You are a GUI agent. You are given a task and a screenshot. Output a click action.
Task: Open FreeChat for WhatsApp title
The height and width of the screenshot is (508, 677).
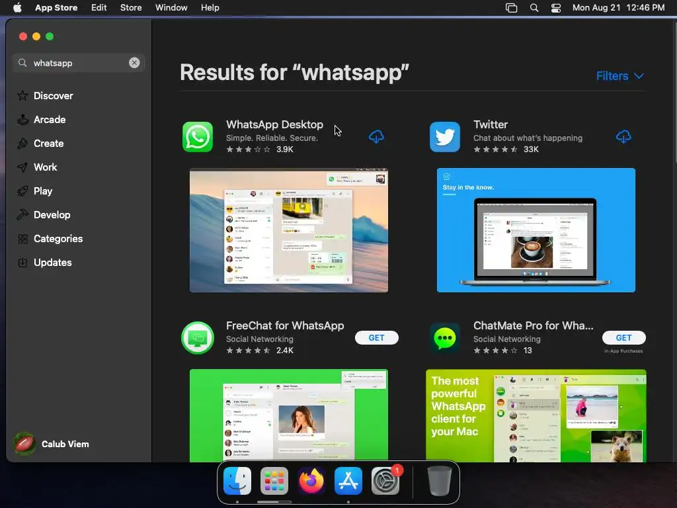click(x=285, y=325)
